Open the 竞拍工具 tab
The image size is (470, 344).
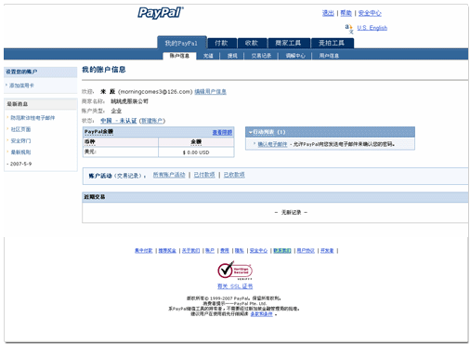pos(332,43)
